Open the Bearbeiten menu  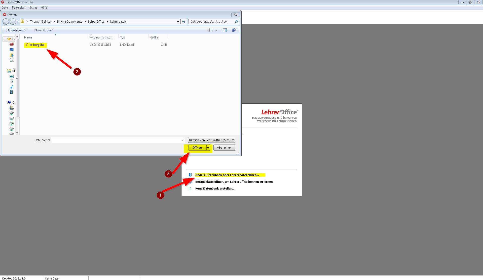click(19, 8)
